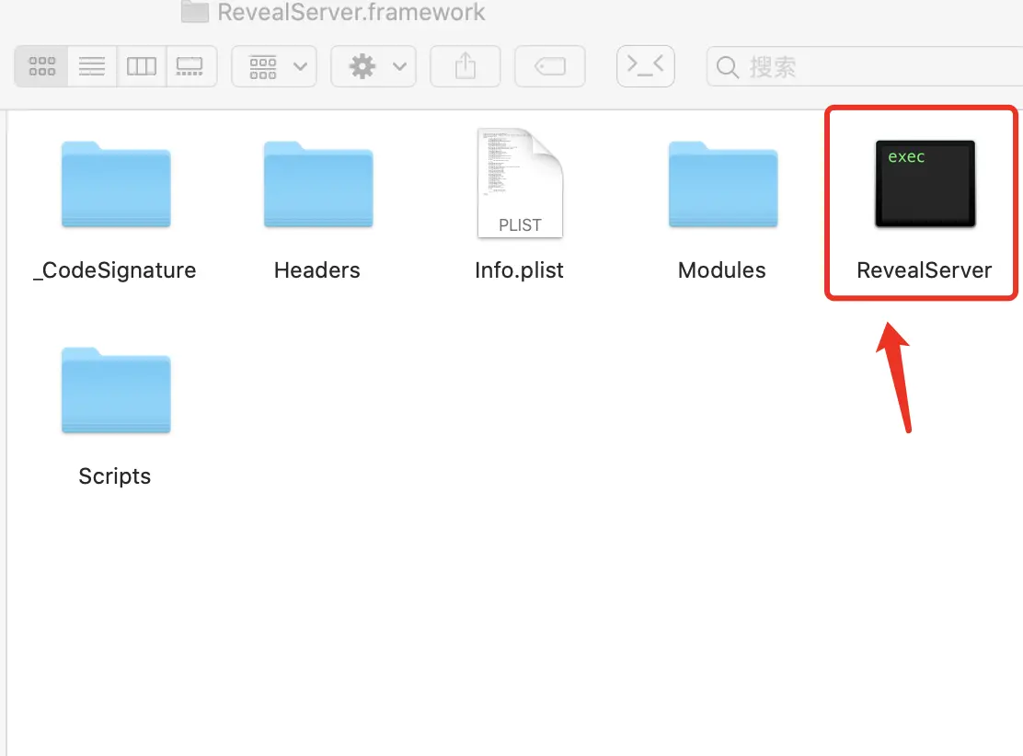This screenshot has height=756, width=1023.
Task: Open the group-by arrangement dropdown
Action: [274, 66]
